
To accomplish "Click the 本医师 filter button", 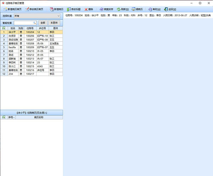I will click(x=54, y=23).
